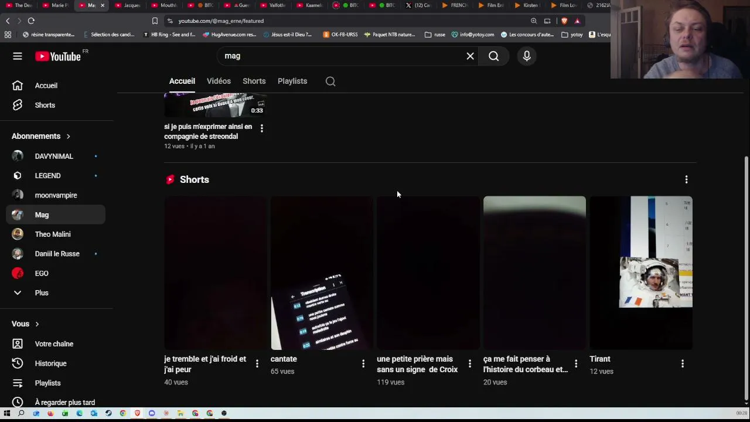Play the 'Tirant' astronaut short thumbnail
750x422 pixels.
(x=641, y=273)
